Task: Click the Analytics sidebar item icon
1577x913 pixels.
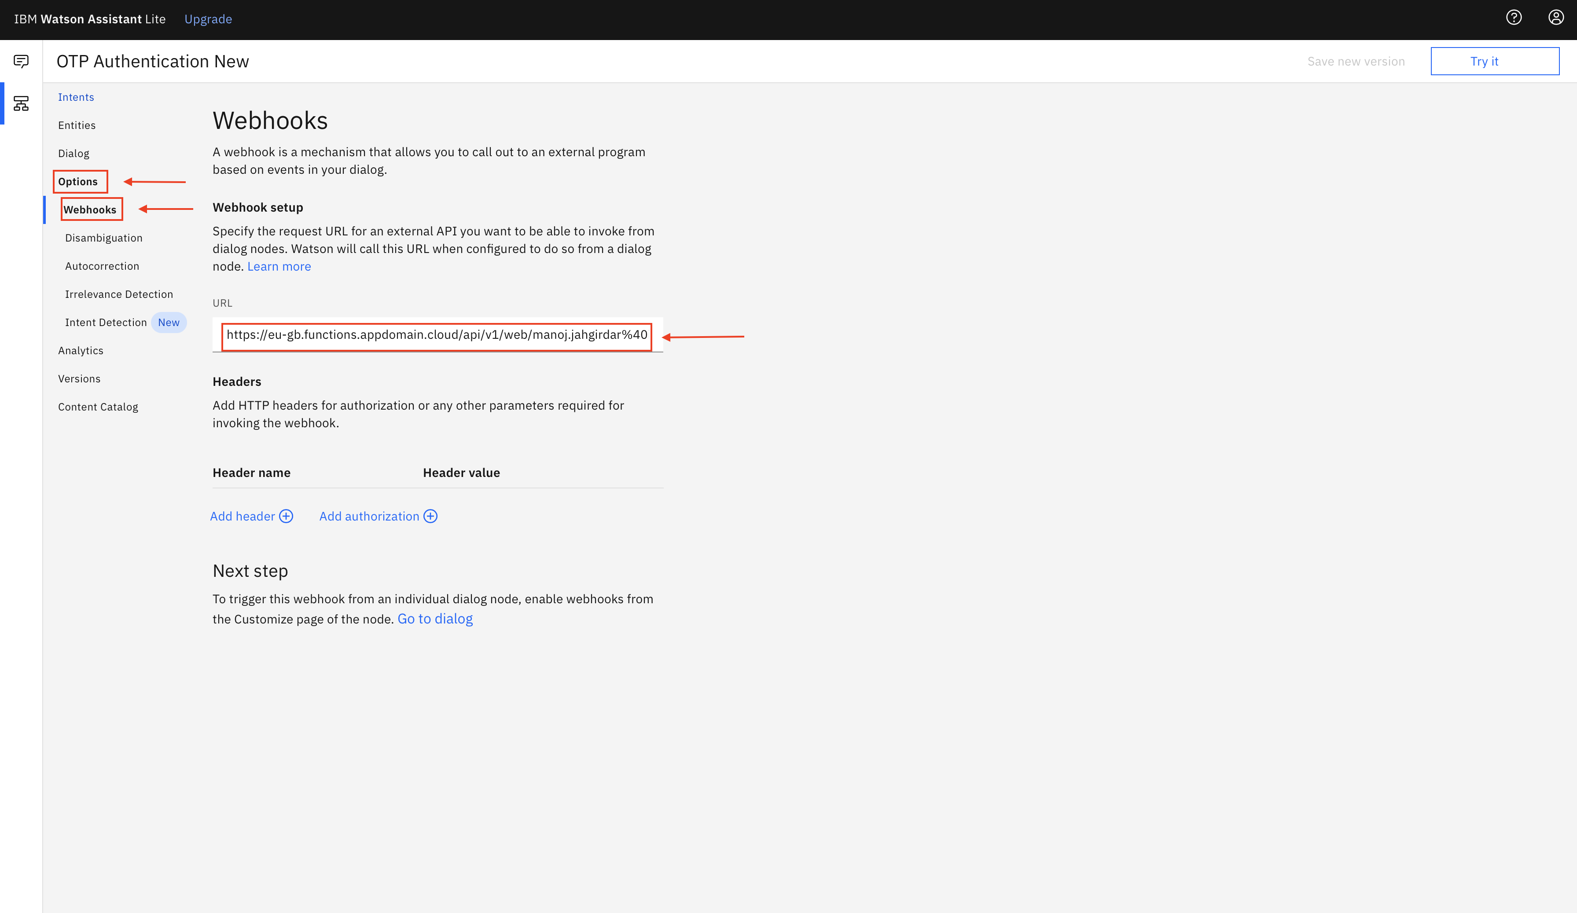Action: [x=81, y=350]
